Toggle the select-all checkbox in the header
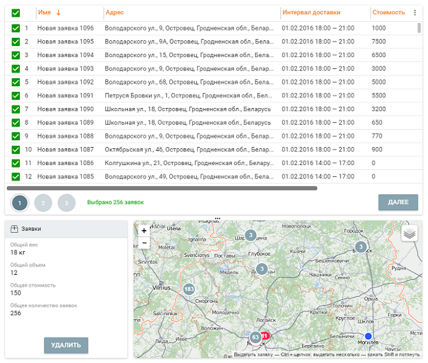The width and height of the screenshot is (428, 363). [x=16, y=13]
